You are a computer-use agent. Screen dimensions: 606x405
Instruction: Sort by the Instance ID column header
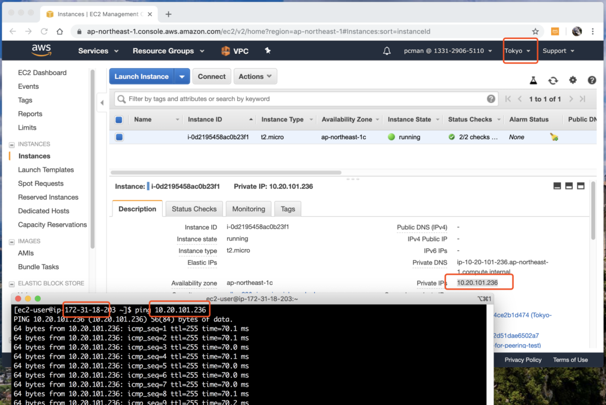[220, 120]
